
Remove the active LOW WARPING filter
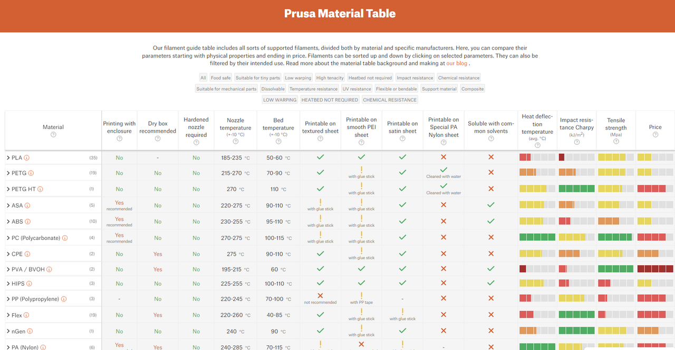[x=280, y=100]
